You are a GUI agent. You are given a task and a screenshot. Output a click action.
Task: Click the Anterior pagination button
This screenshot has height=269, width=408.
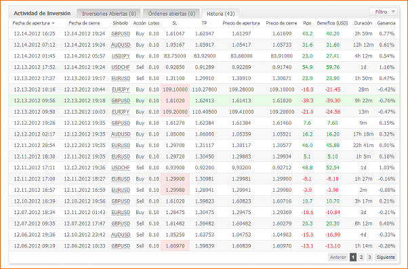coord(338,257)
